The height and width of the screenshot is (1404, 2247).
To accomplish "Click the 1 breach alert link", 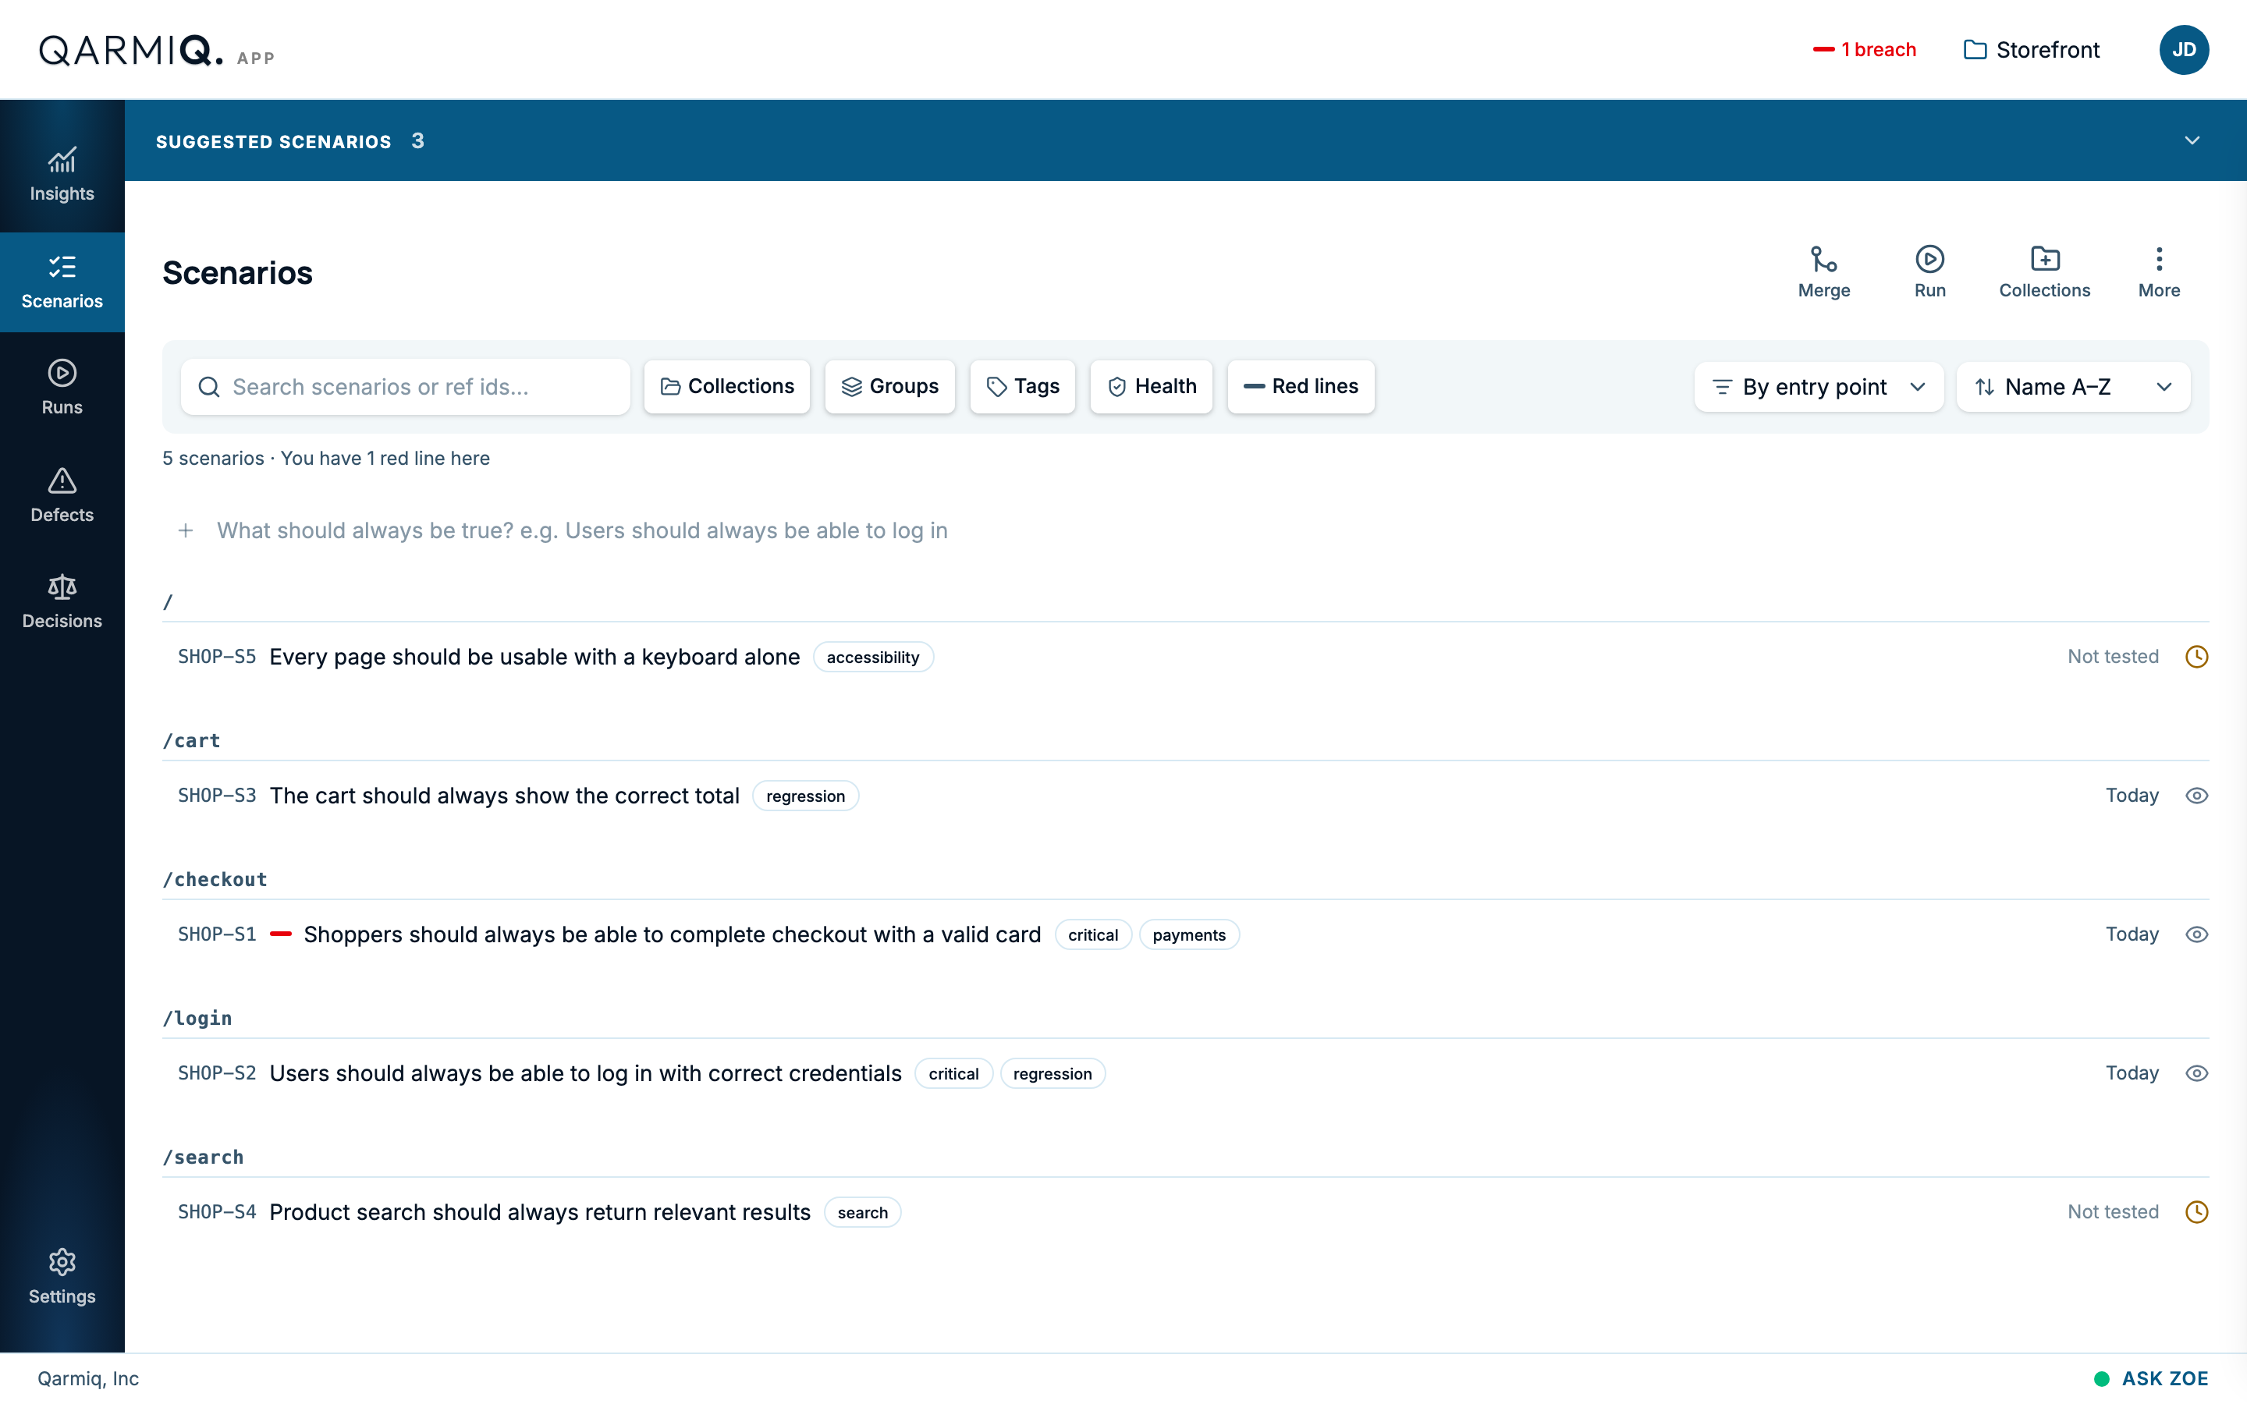I will coord(1865,49).
